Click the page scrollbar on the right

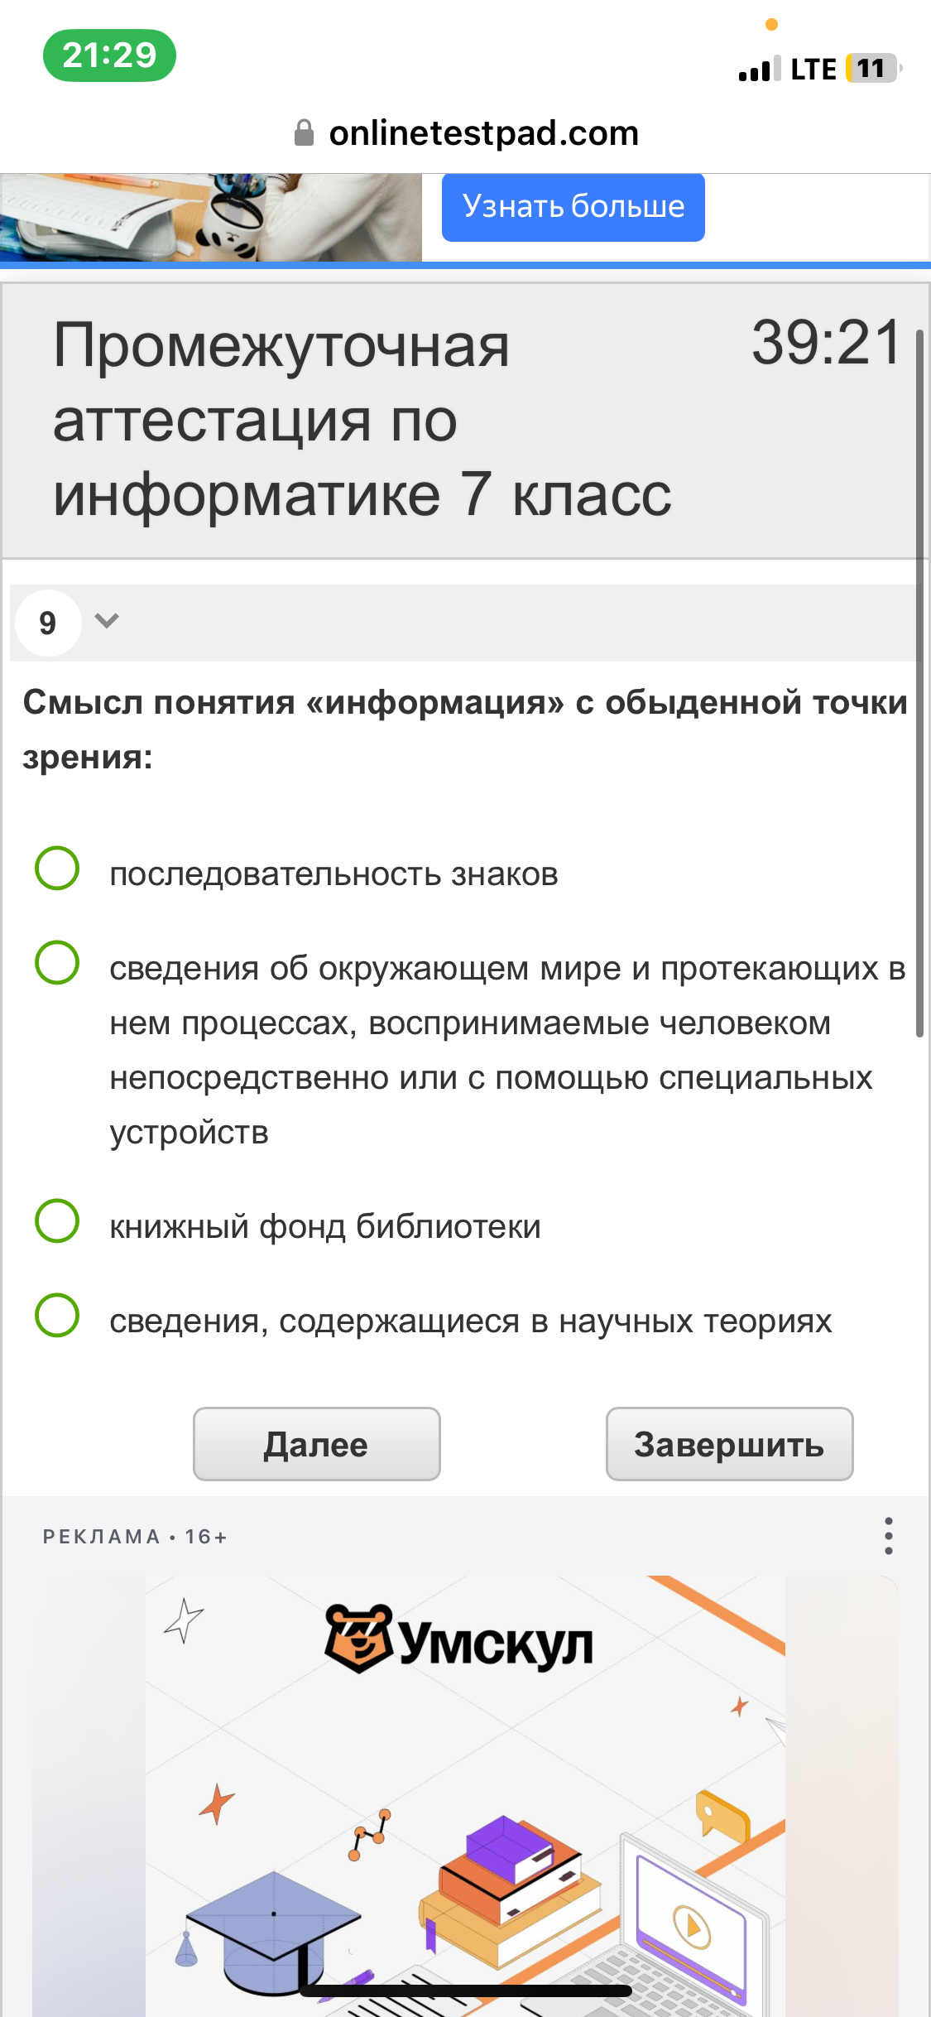(919, 683)
